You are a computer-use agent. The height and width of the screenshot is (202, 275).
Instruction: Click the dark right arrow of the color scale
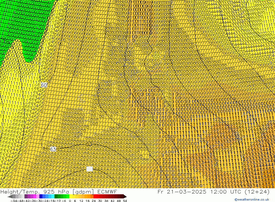125,196
